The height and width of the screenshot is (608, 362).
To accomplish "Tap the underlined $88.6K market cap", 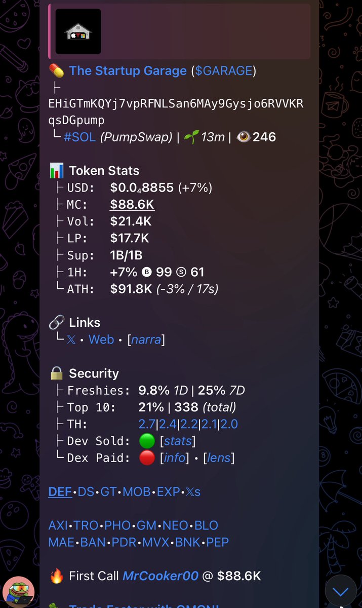I will point(132,205).
